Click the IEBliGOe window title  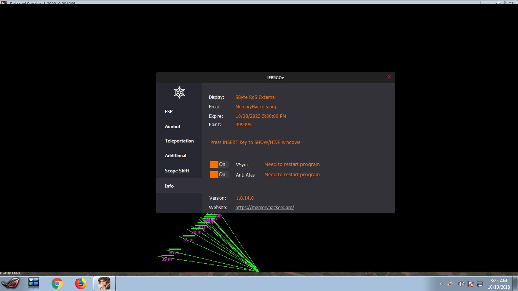276,78
